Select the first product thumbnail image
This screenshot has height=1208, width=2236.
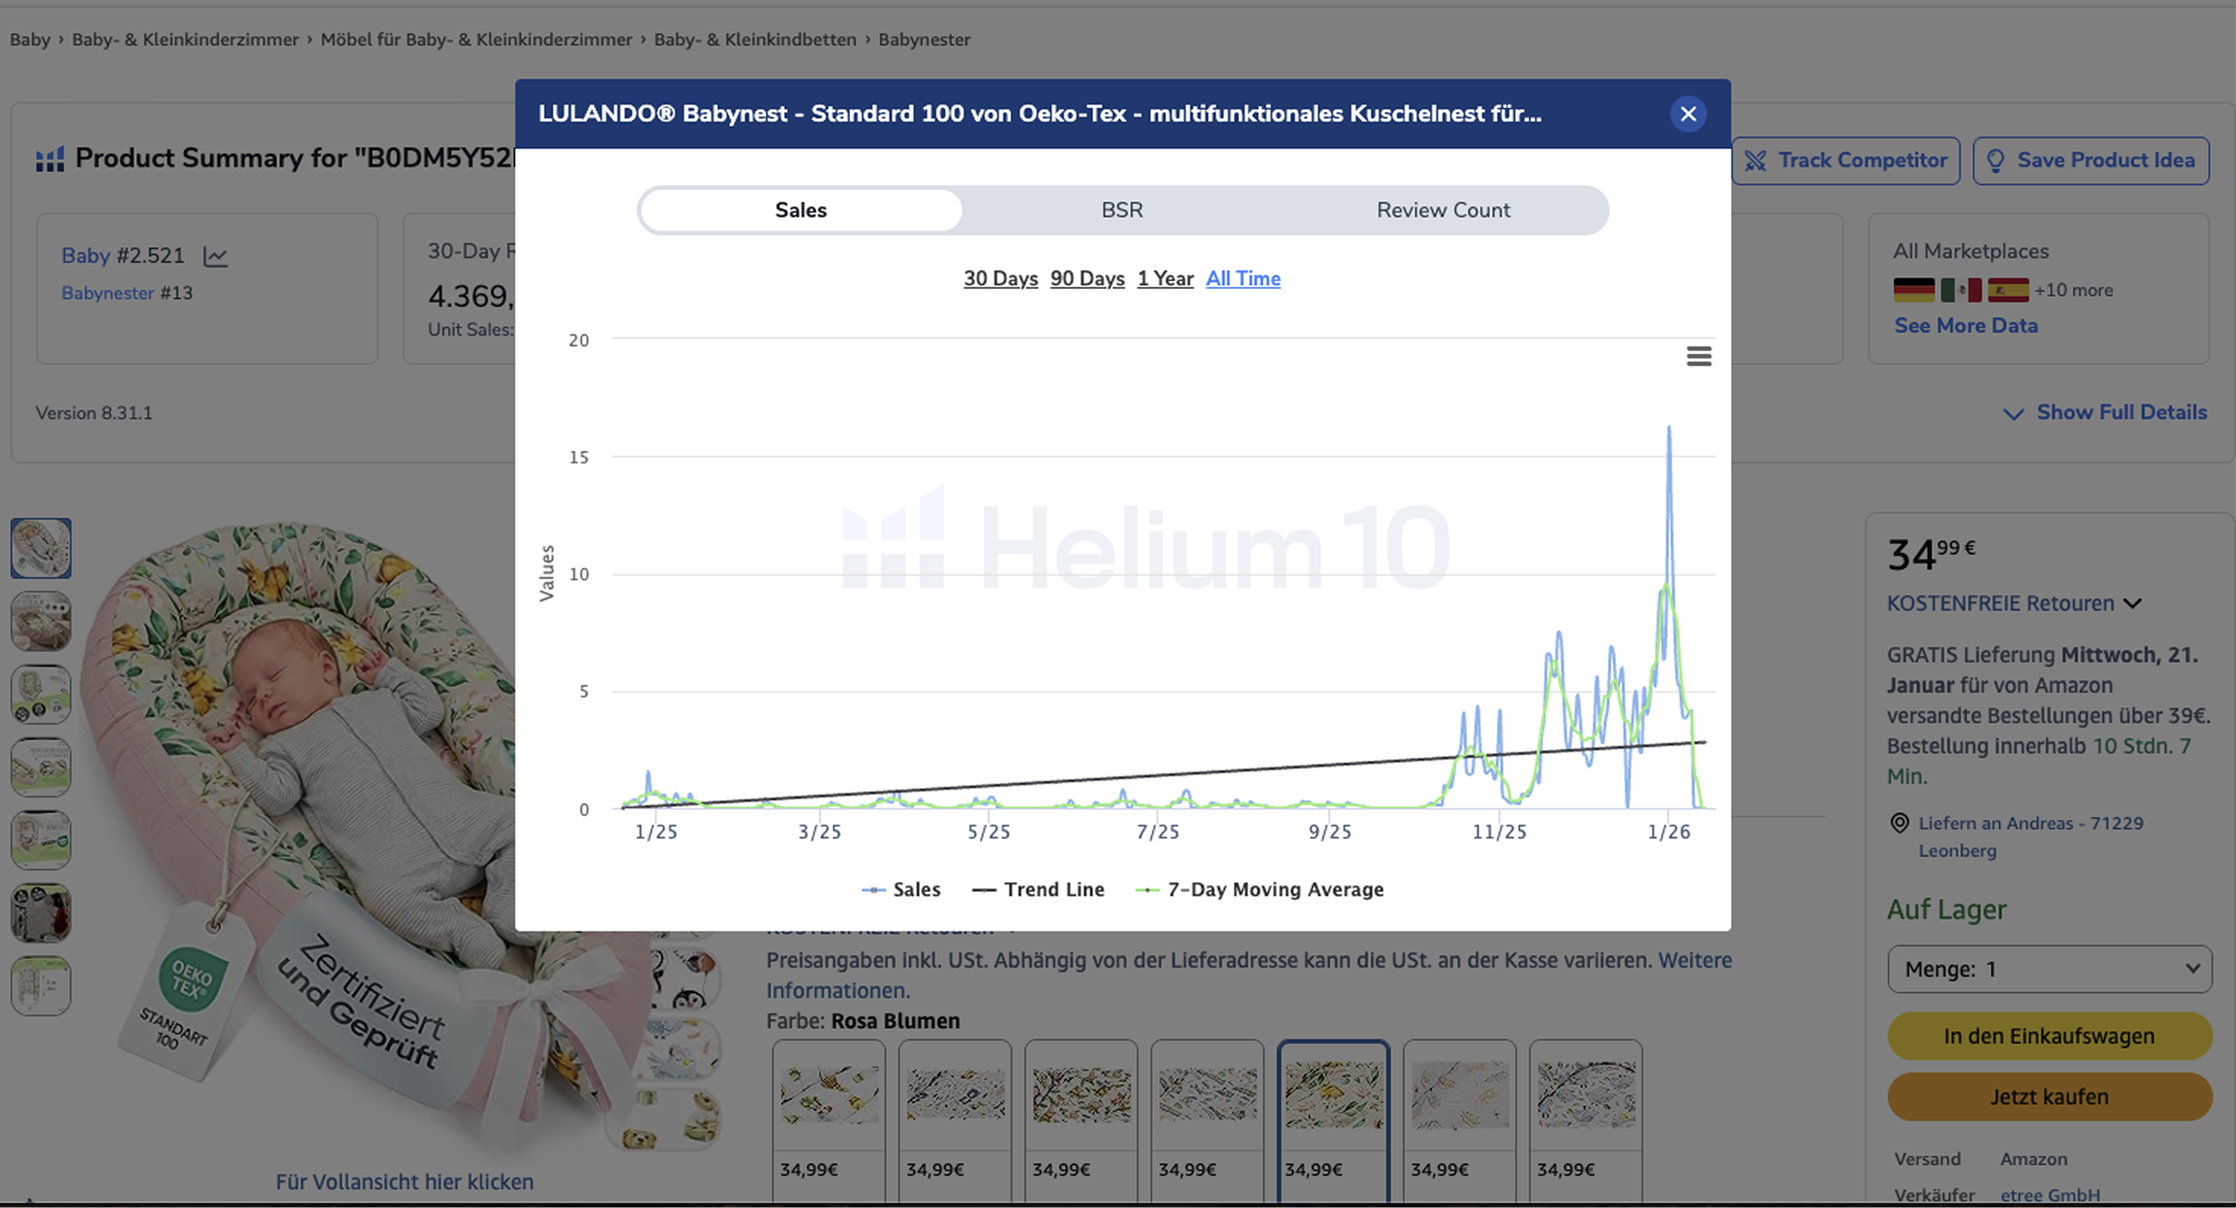pos(41,548)
